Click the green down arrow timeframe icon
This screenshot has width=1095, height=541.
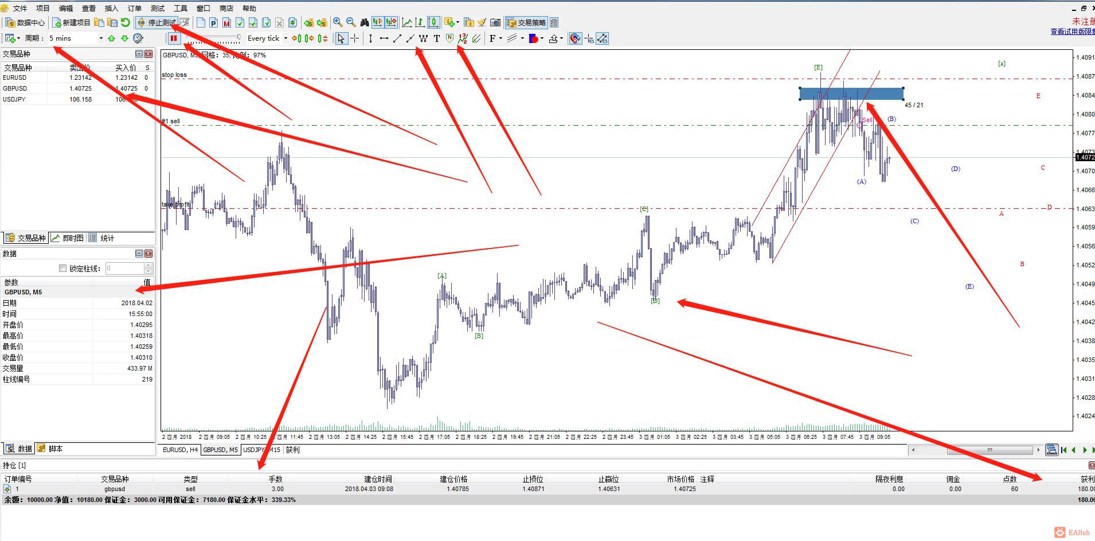124,38
